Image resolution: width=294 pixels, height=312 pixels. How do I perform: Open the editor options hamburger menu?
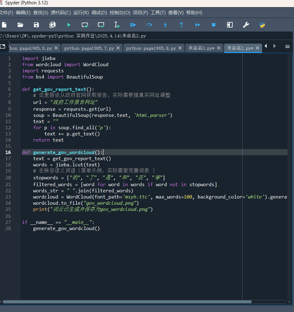click(287, 47)
